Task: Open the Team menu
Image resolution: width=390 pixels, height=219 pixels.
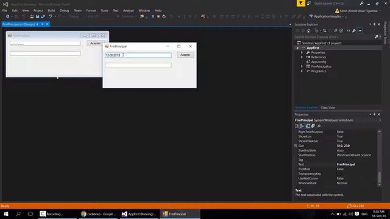Action: click(77, 10)
